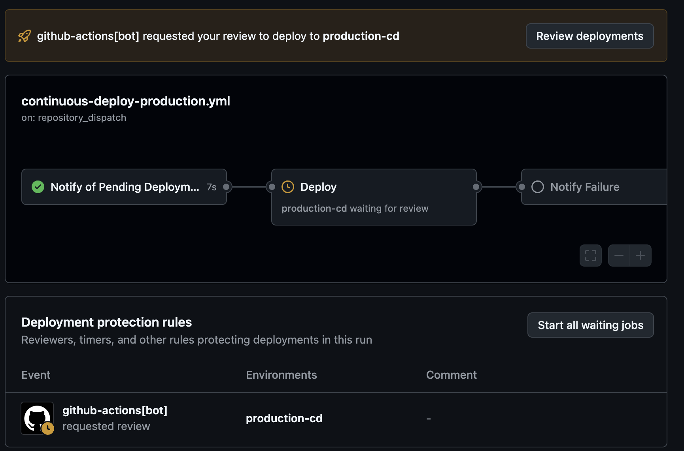Click the pending clock badge on the bot avatar
This screenshot has width=684, height=451.
(x=48, y=428)
